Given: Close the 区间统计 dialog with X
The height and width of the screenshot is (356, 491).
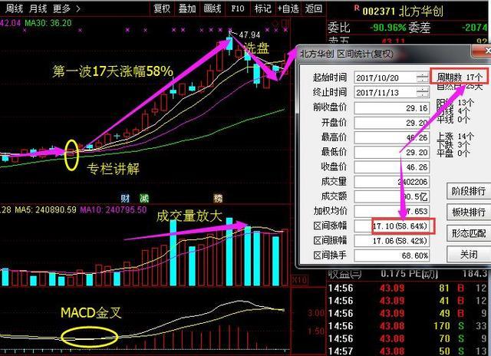Looking at the screenshot, I should tap(483, 51).
